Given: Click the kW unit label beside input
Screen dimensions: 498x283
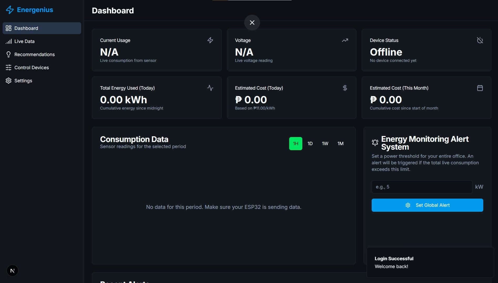Looking at the screenshot, I should pos(479,187).
